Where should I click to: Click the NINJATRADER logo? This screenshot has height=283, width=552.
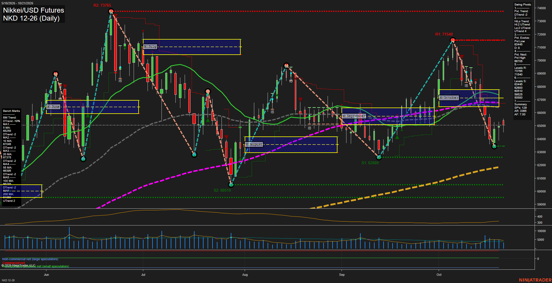535,280
